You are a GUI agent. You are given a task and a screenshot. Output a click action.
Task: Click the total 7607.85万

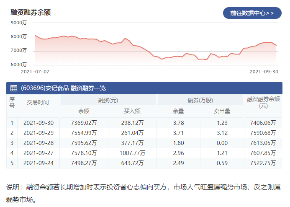263,153
